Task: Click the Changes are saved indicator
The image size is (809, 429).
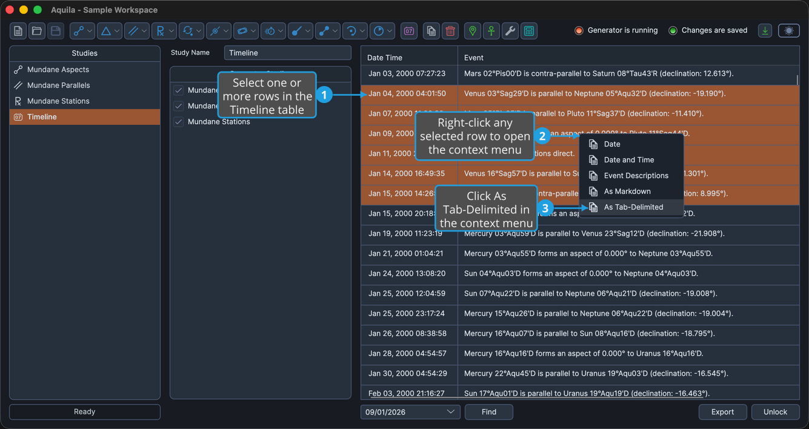Action: [708, 30]
